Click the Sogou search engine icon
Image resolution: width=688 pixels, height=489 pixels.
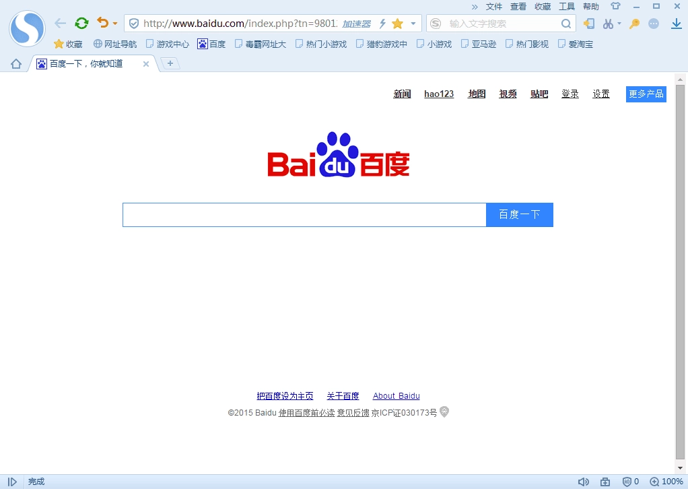(x=436, y=24)
